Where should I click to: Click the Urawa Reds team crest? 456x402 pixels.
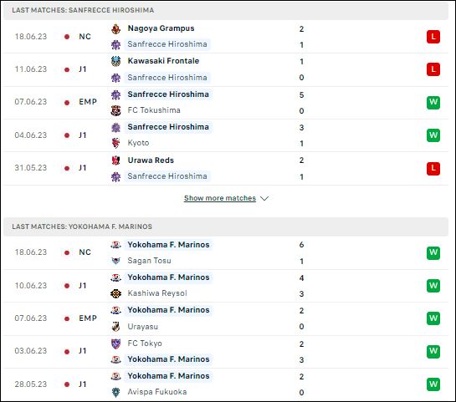(115, 160)
